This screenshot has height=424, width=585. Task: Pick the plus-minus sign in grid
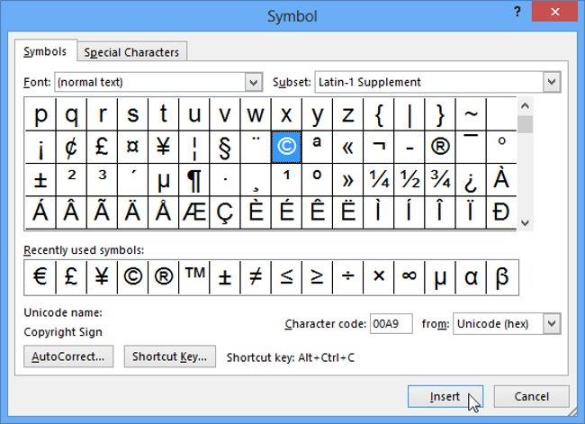(x=40, y=179)
